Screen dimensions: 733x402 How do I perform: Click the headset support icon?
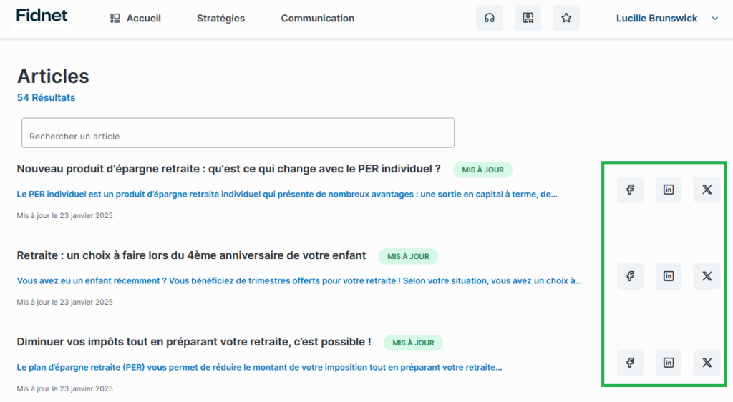pos(490,18)
